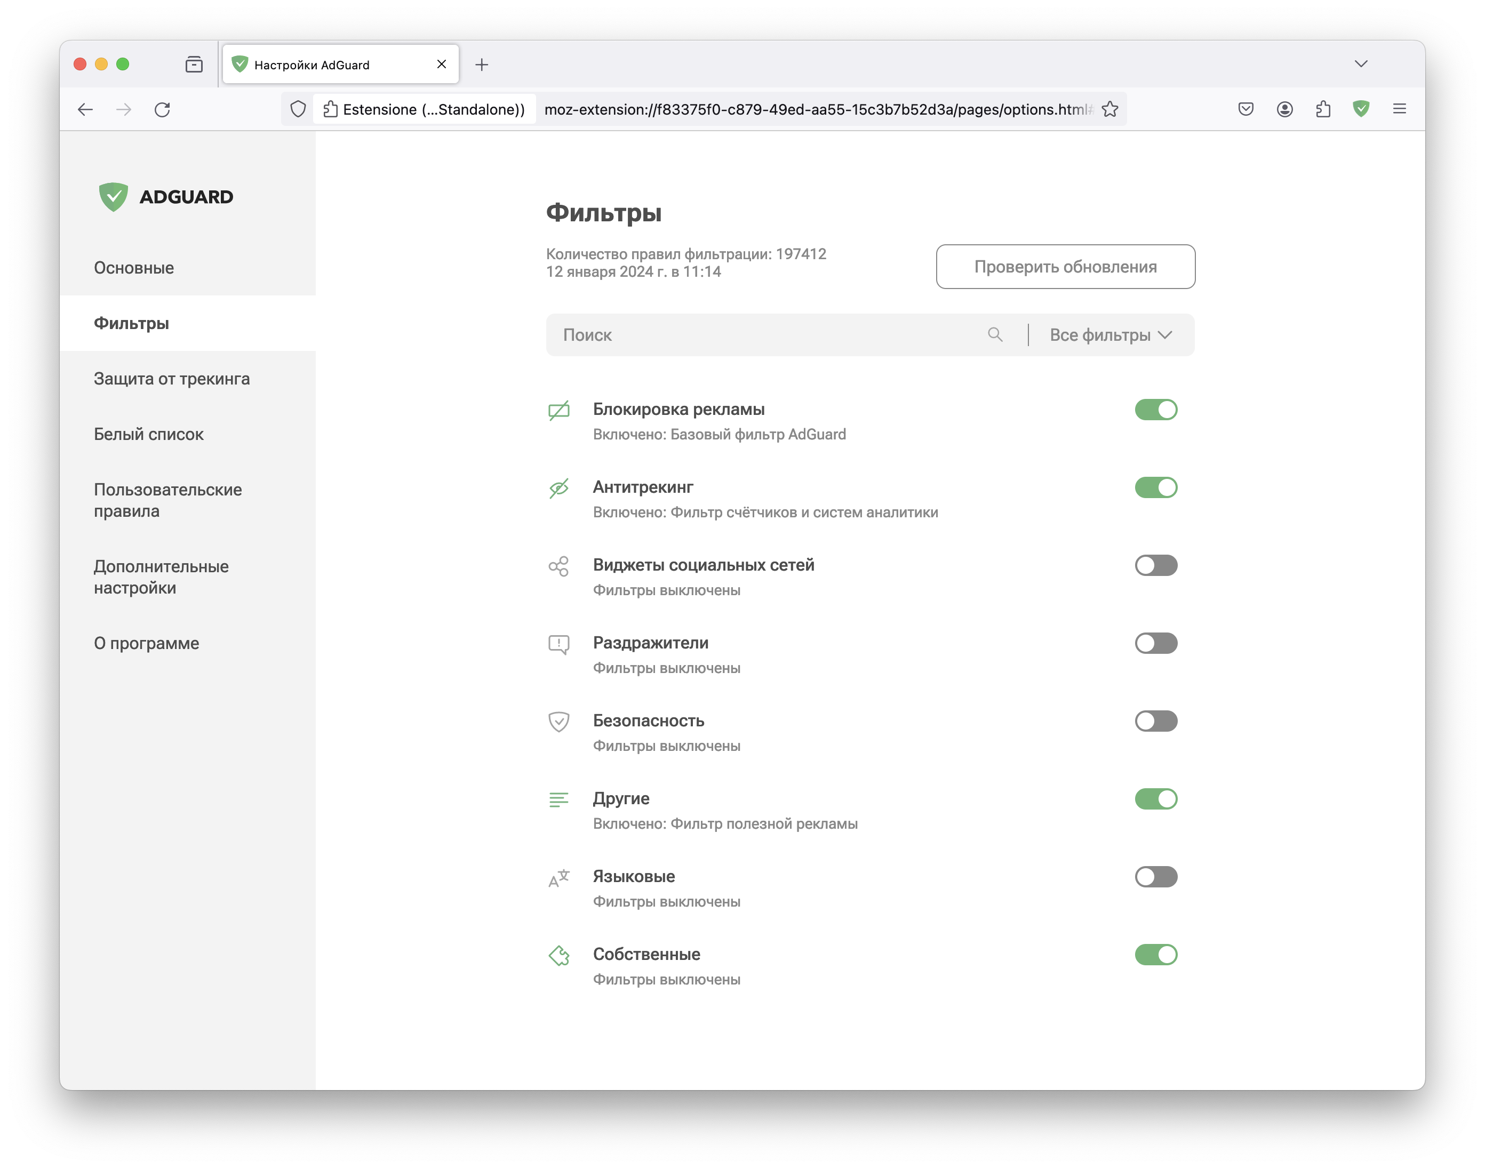This screenshot has width=1485, height=1169.
Task: Switch off the Другие filters toggle
Action: click(x=1156, y=798)
